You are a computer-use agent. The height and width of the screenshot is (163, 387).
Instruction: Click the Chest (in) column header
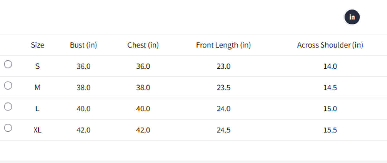(143, 45)
